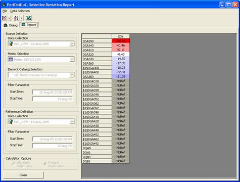The width and height of the screenshot is (240, 182).
Task: Select the $1$DGA410 row header
Action: [x=97, y=117]
